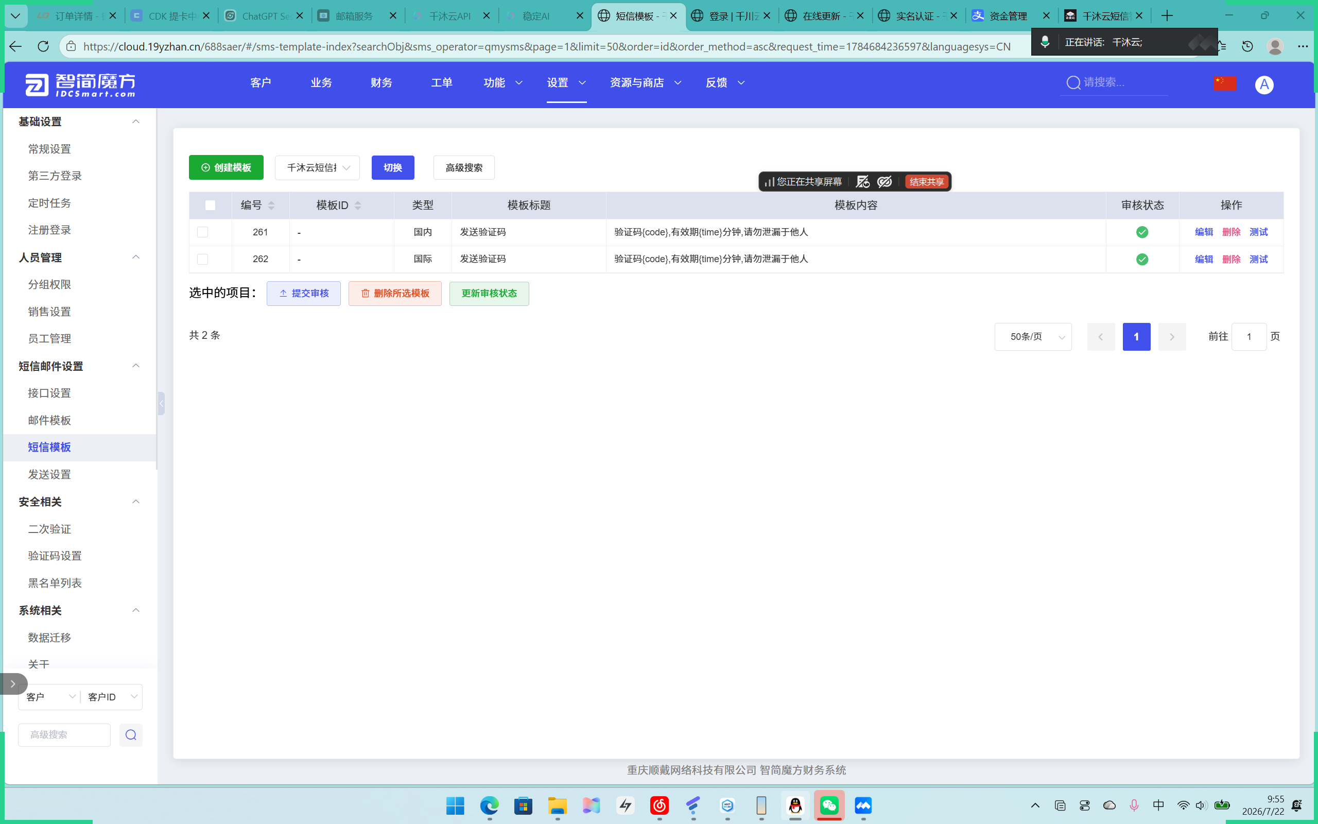
Task: Click the China flag language icon
Action: (x=1225, y=83)
